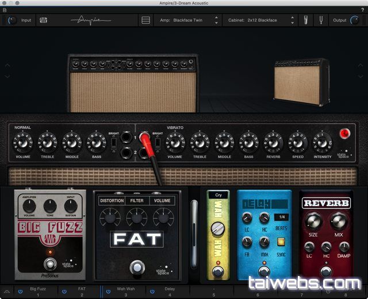Click the Output level knob
368x299 pixels.
click(358, 20)
